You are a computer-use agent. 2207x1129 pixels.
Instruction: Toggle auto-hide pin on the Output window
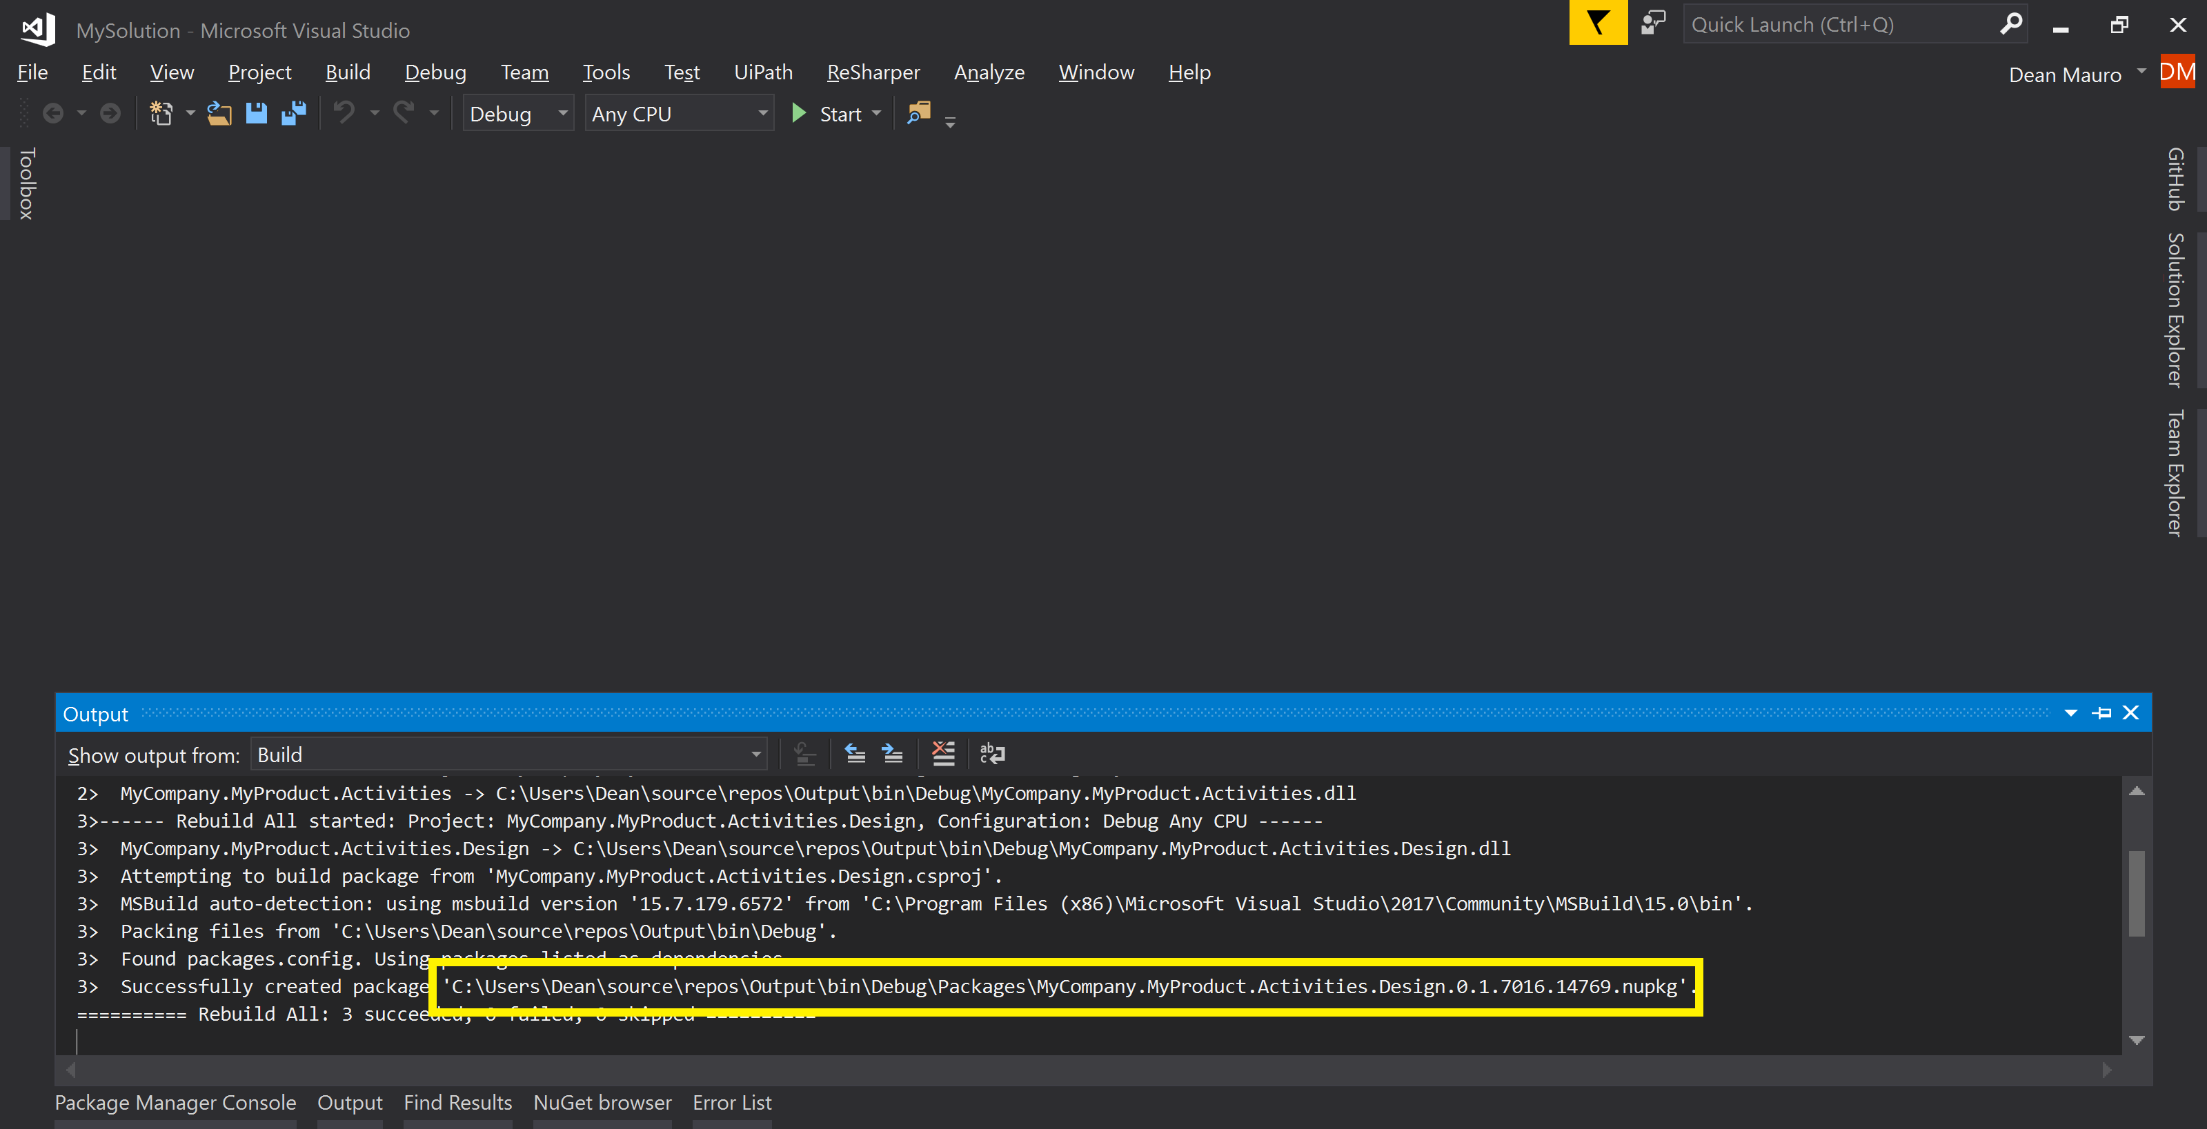click(2101, 712)
